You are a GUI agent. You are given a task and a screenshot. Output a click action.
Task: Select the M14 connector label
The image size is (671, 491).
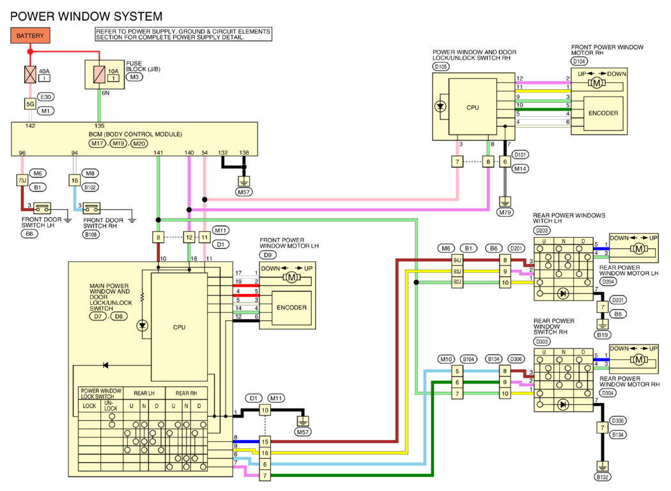coord(520,169)
